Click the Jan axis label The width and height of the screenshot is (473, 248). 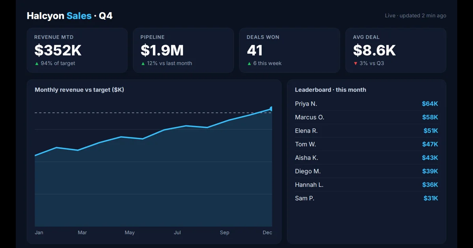(x=39, y=233)
